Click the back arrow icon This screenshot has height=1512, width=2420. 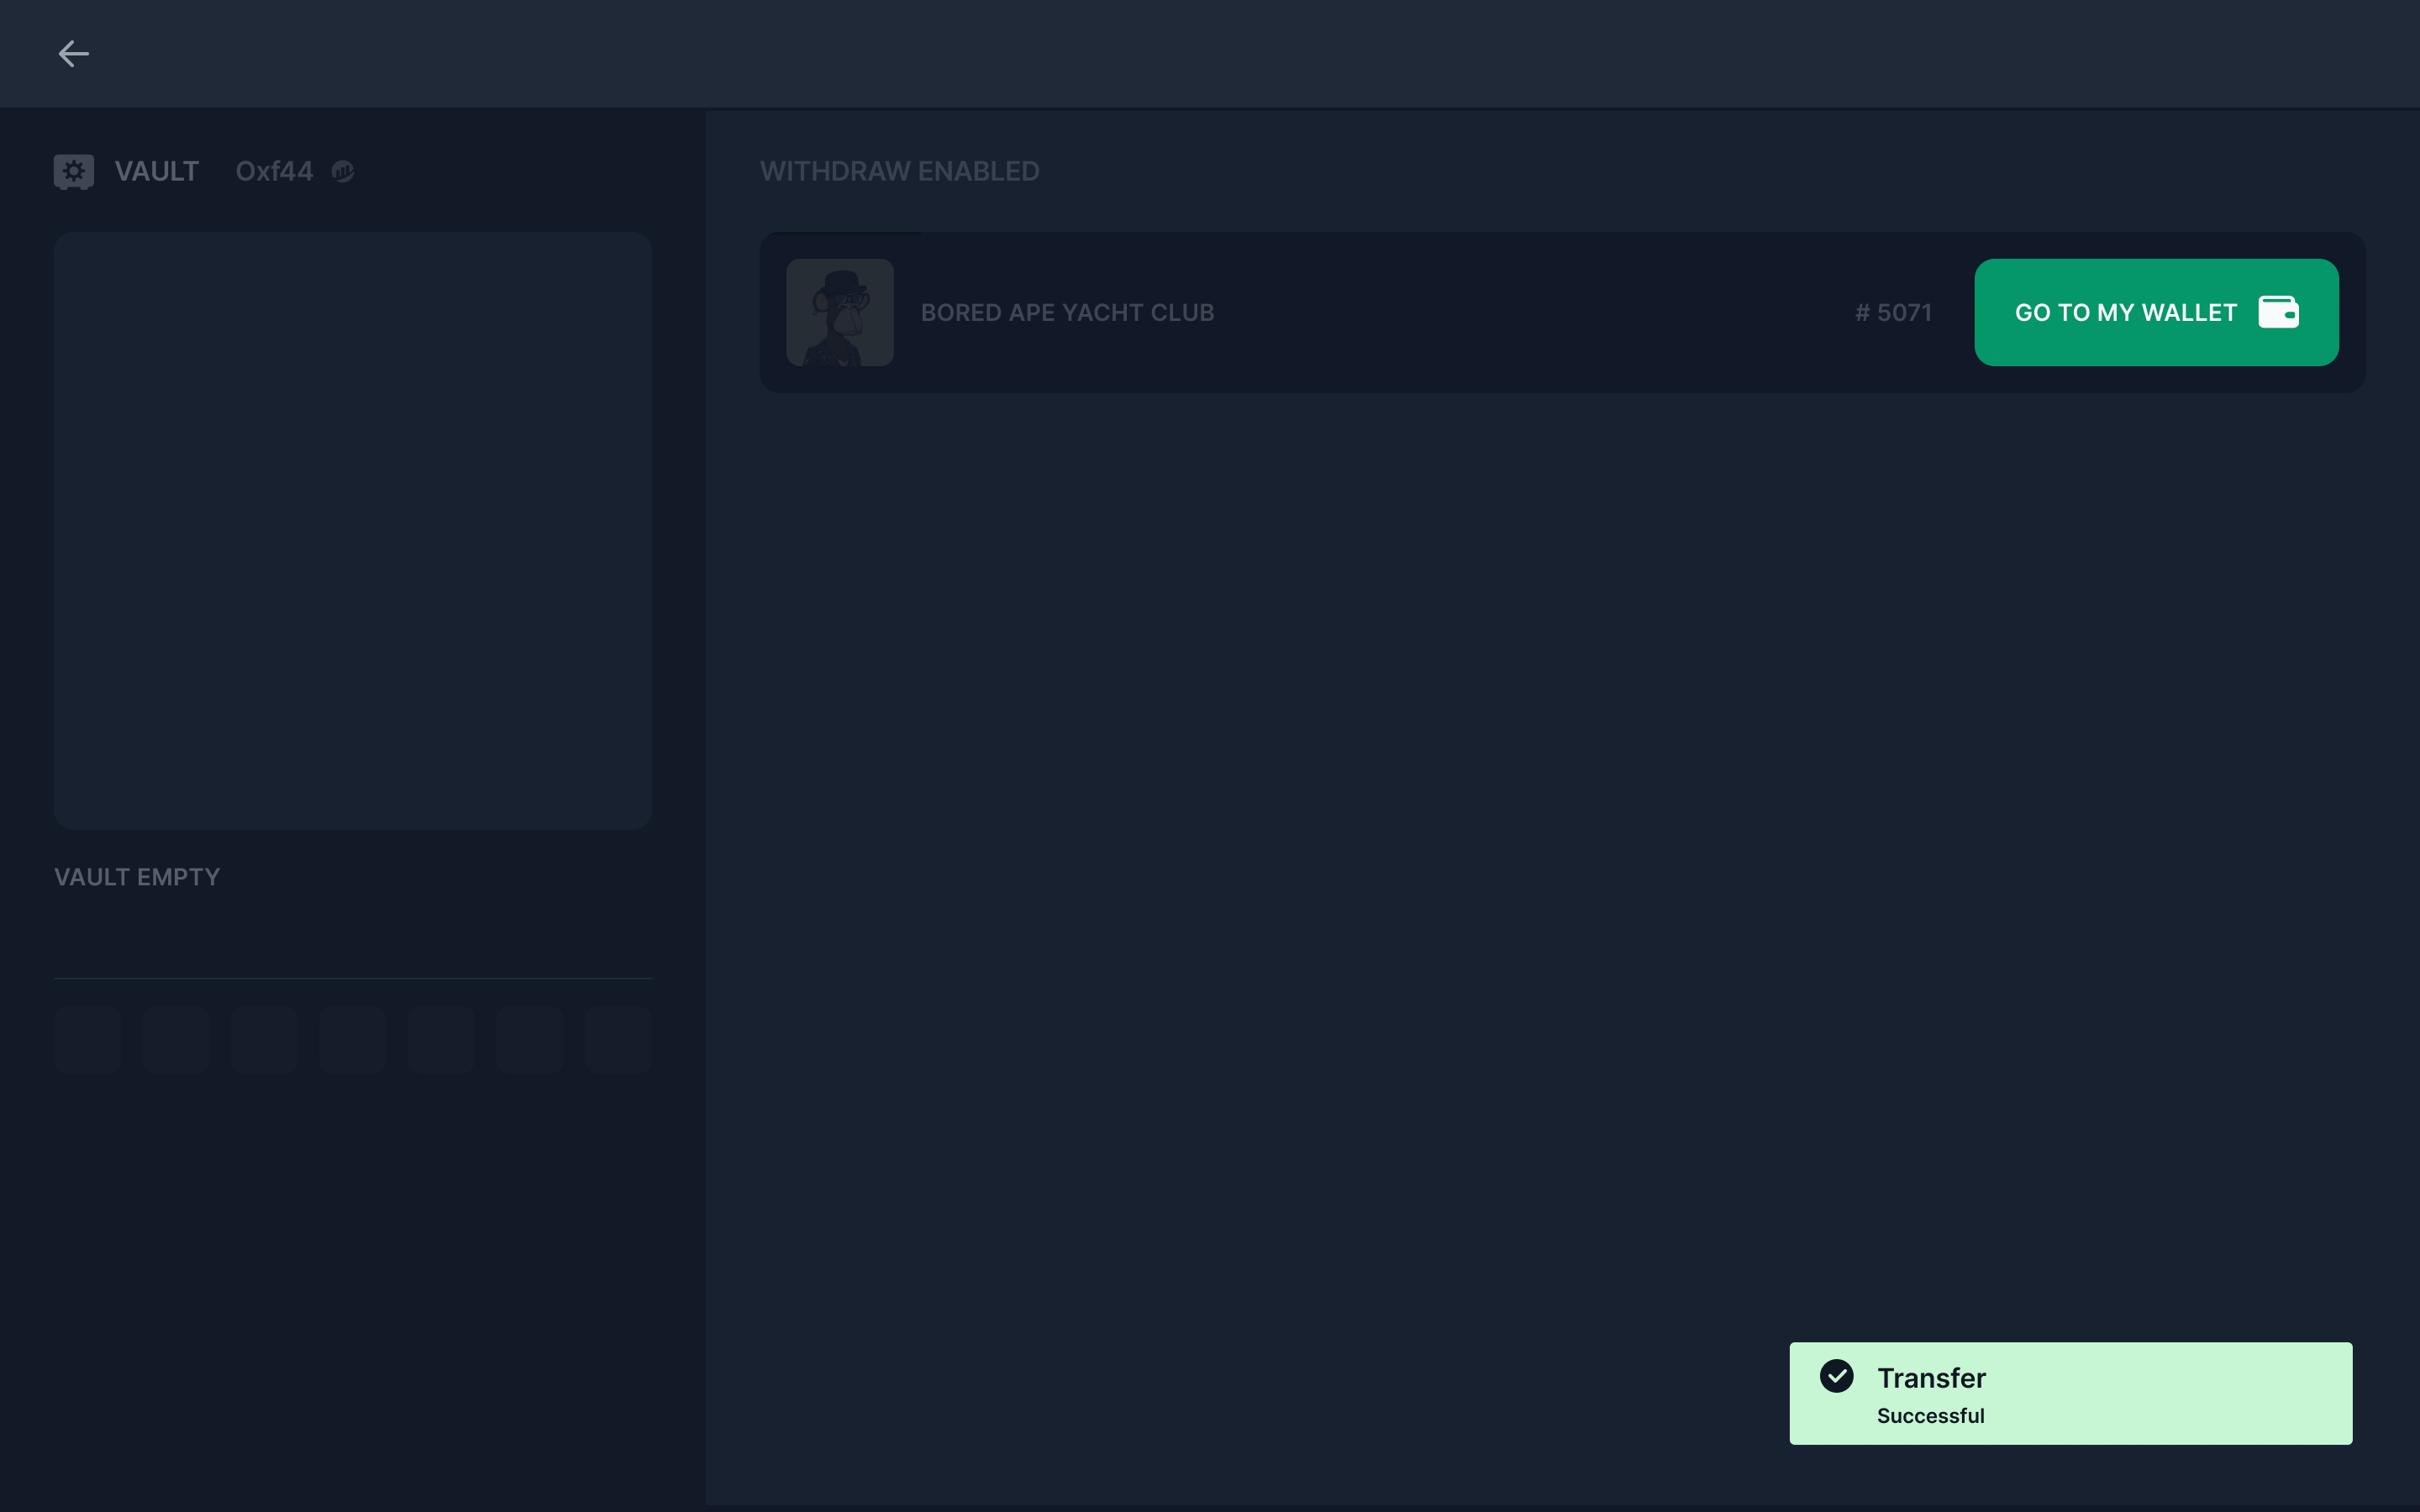click(73, 53)
